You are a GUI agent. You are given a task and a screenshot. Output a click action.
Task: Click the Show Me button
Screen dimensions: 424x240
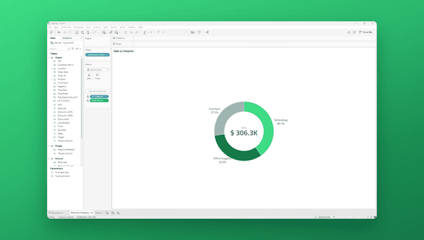366,32
